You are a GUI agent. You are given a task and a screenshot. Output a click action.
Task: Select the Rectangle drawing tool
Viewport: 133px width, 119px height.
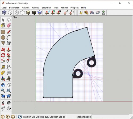tap(3, 32)
